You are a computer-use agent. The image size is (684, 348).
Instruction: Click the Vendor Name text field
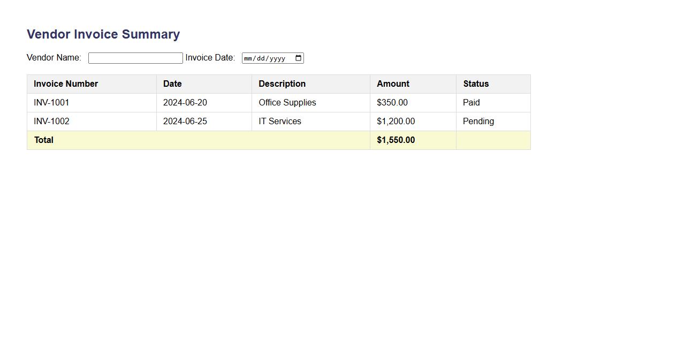coord(135,58)
